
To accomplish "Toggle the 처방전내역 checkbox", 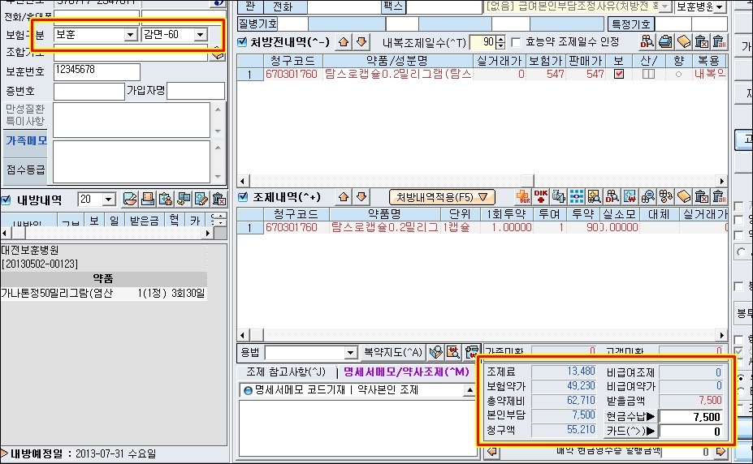I will coord(242,41).
